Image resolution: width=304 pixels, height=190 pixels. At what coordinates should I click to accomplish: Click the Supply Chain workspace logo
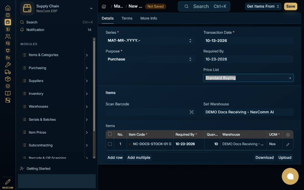click(27, 8)
